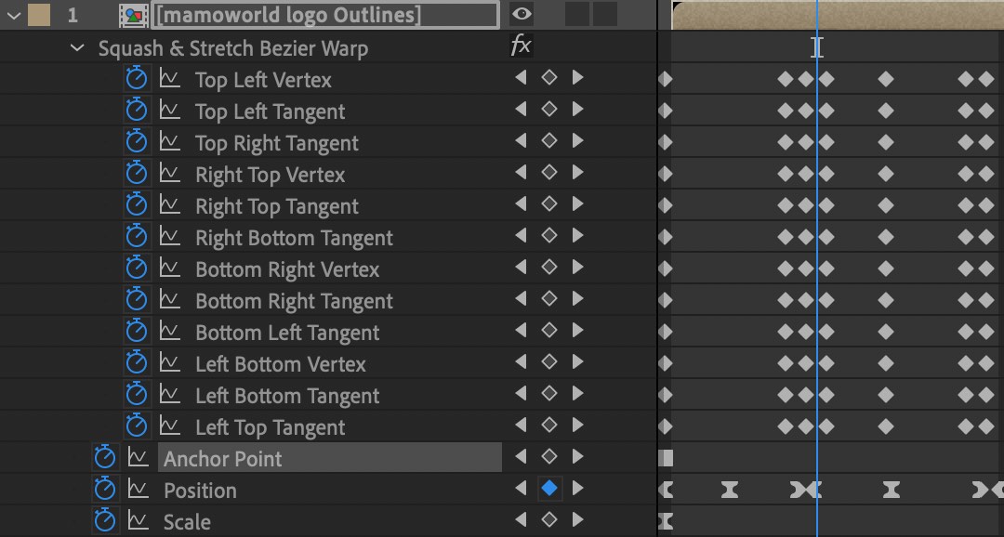Click the stopwatch for Anchor Point
The width and height of the screenshot is (1004, 537).
coord(105,458)
